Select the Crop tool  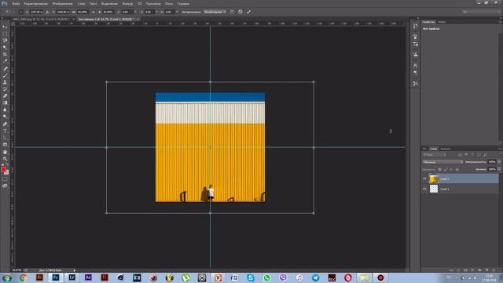click(x=5, y=54)
